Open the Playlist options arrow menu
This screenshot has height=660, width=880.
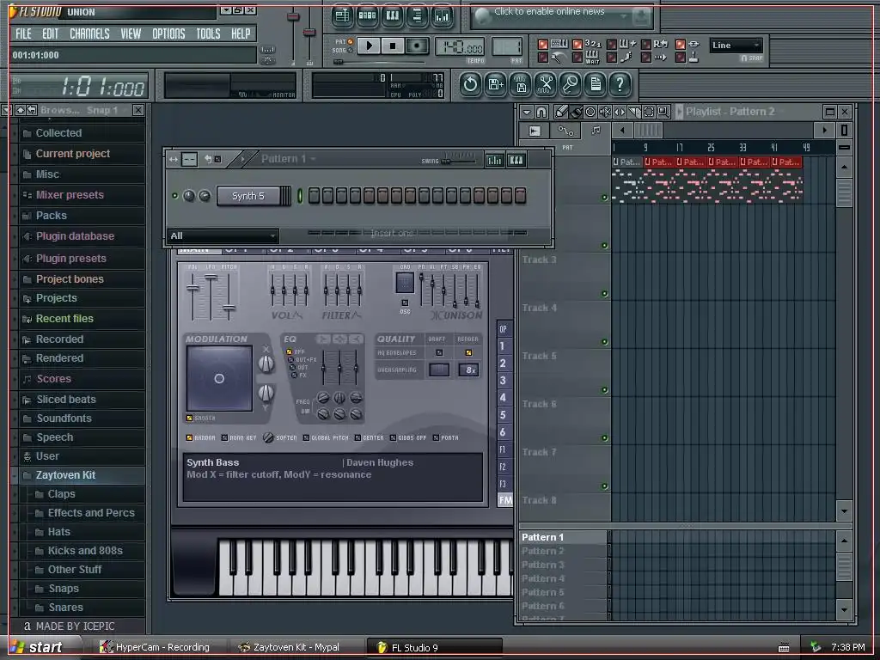pos(527,112)
